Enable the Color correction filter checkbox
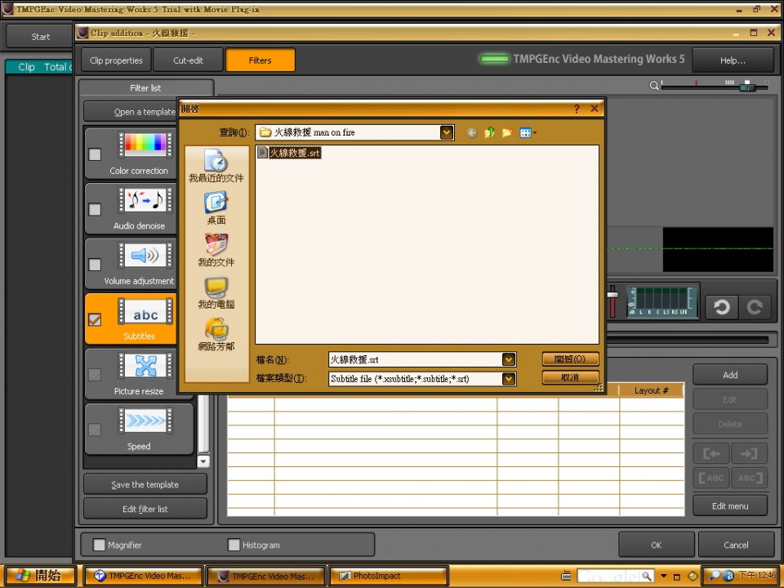 click(x=95, y=154)
